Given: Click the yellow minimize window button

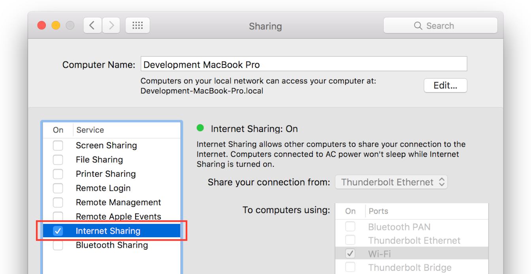Looking at the screenshot, I should [x=56, y=26].
